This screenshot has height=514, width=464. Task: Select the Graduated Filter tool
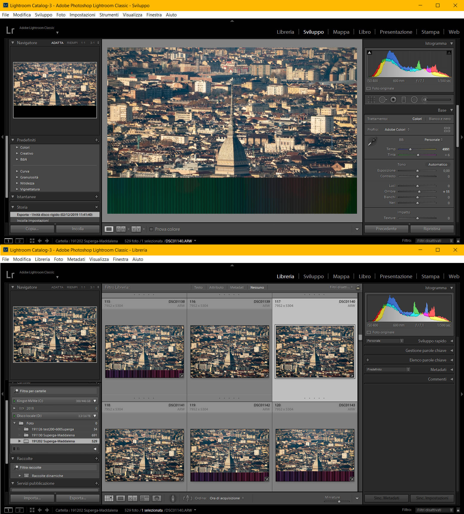coord(404,100)
